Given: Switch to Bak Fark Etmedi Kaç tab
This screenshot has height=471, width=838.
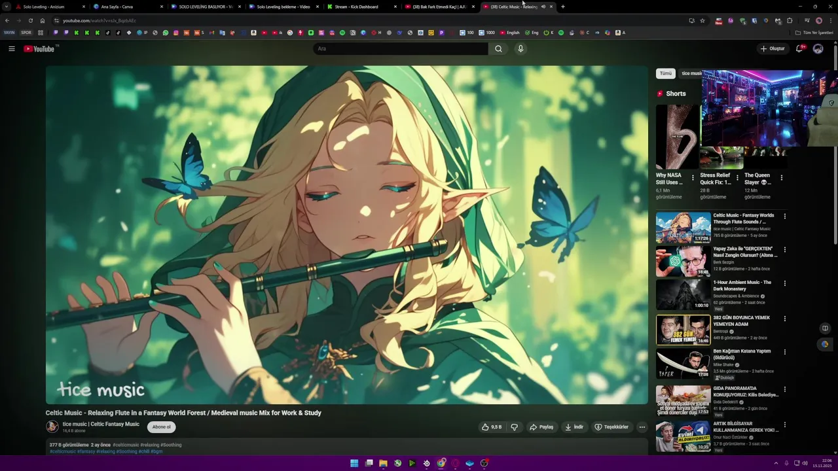Looking at the screenshot, I should tap(439, 7).
